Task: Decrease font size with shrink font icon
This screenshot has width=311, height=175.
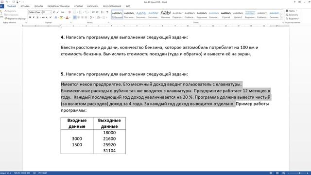Action: (57, 12)
